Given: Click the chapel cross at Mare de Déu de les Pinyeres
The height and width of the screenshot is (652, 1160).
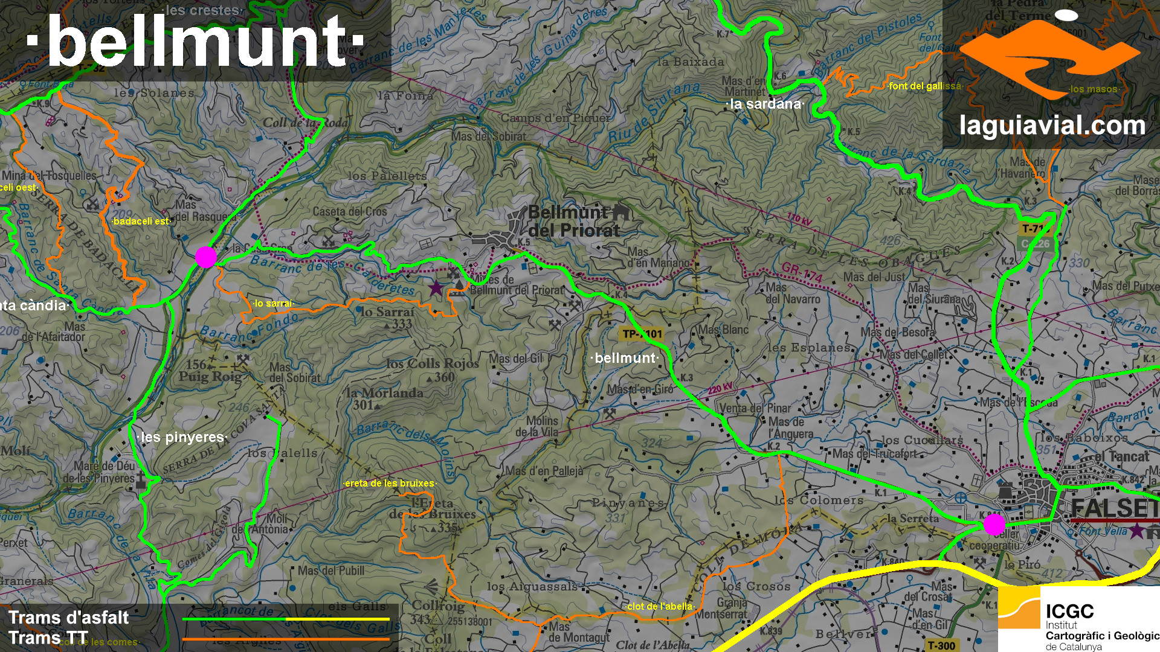Looking at the screenshot, I should (140, 481).
